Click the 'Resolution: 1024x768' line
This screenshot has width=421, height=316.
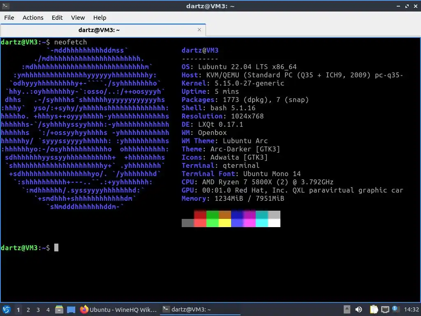coord(222,116)
